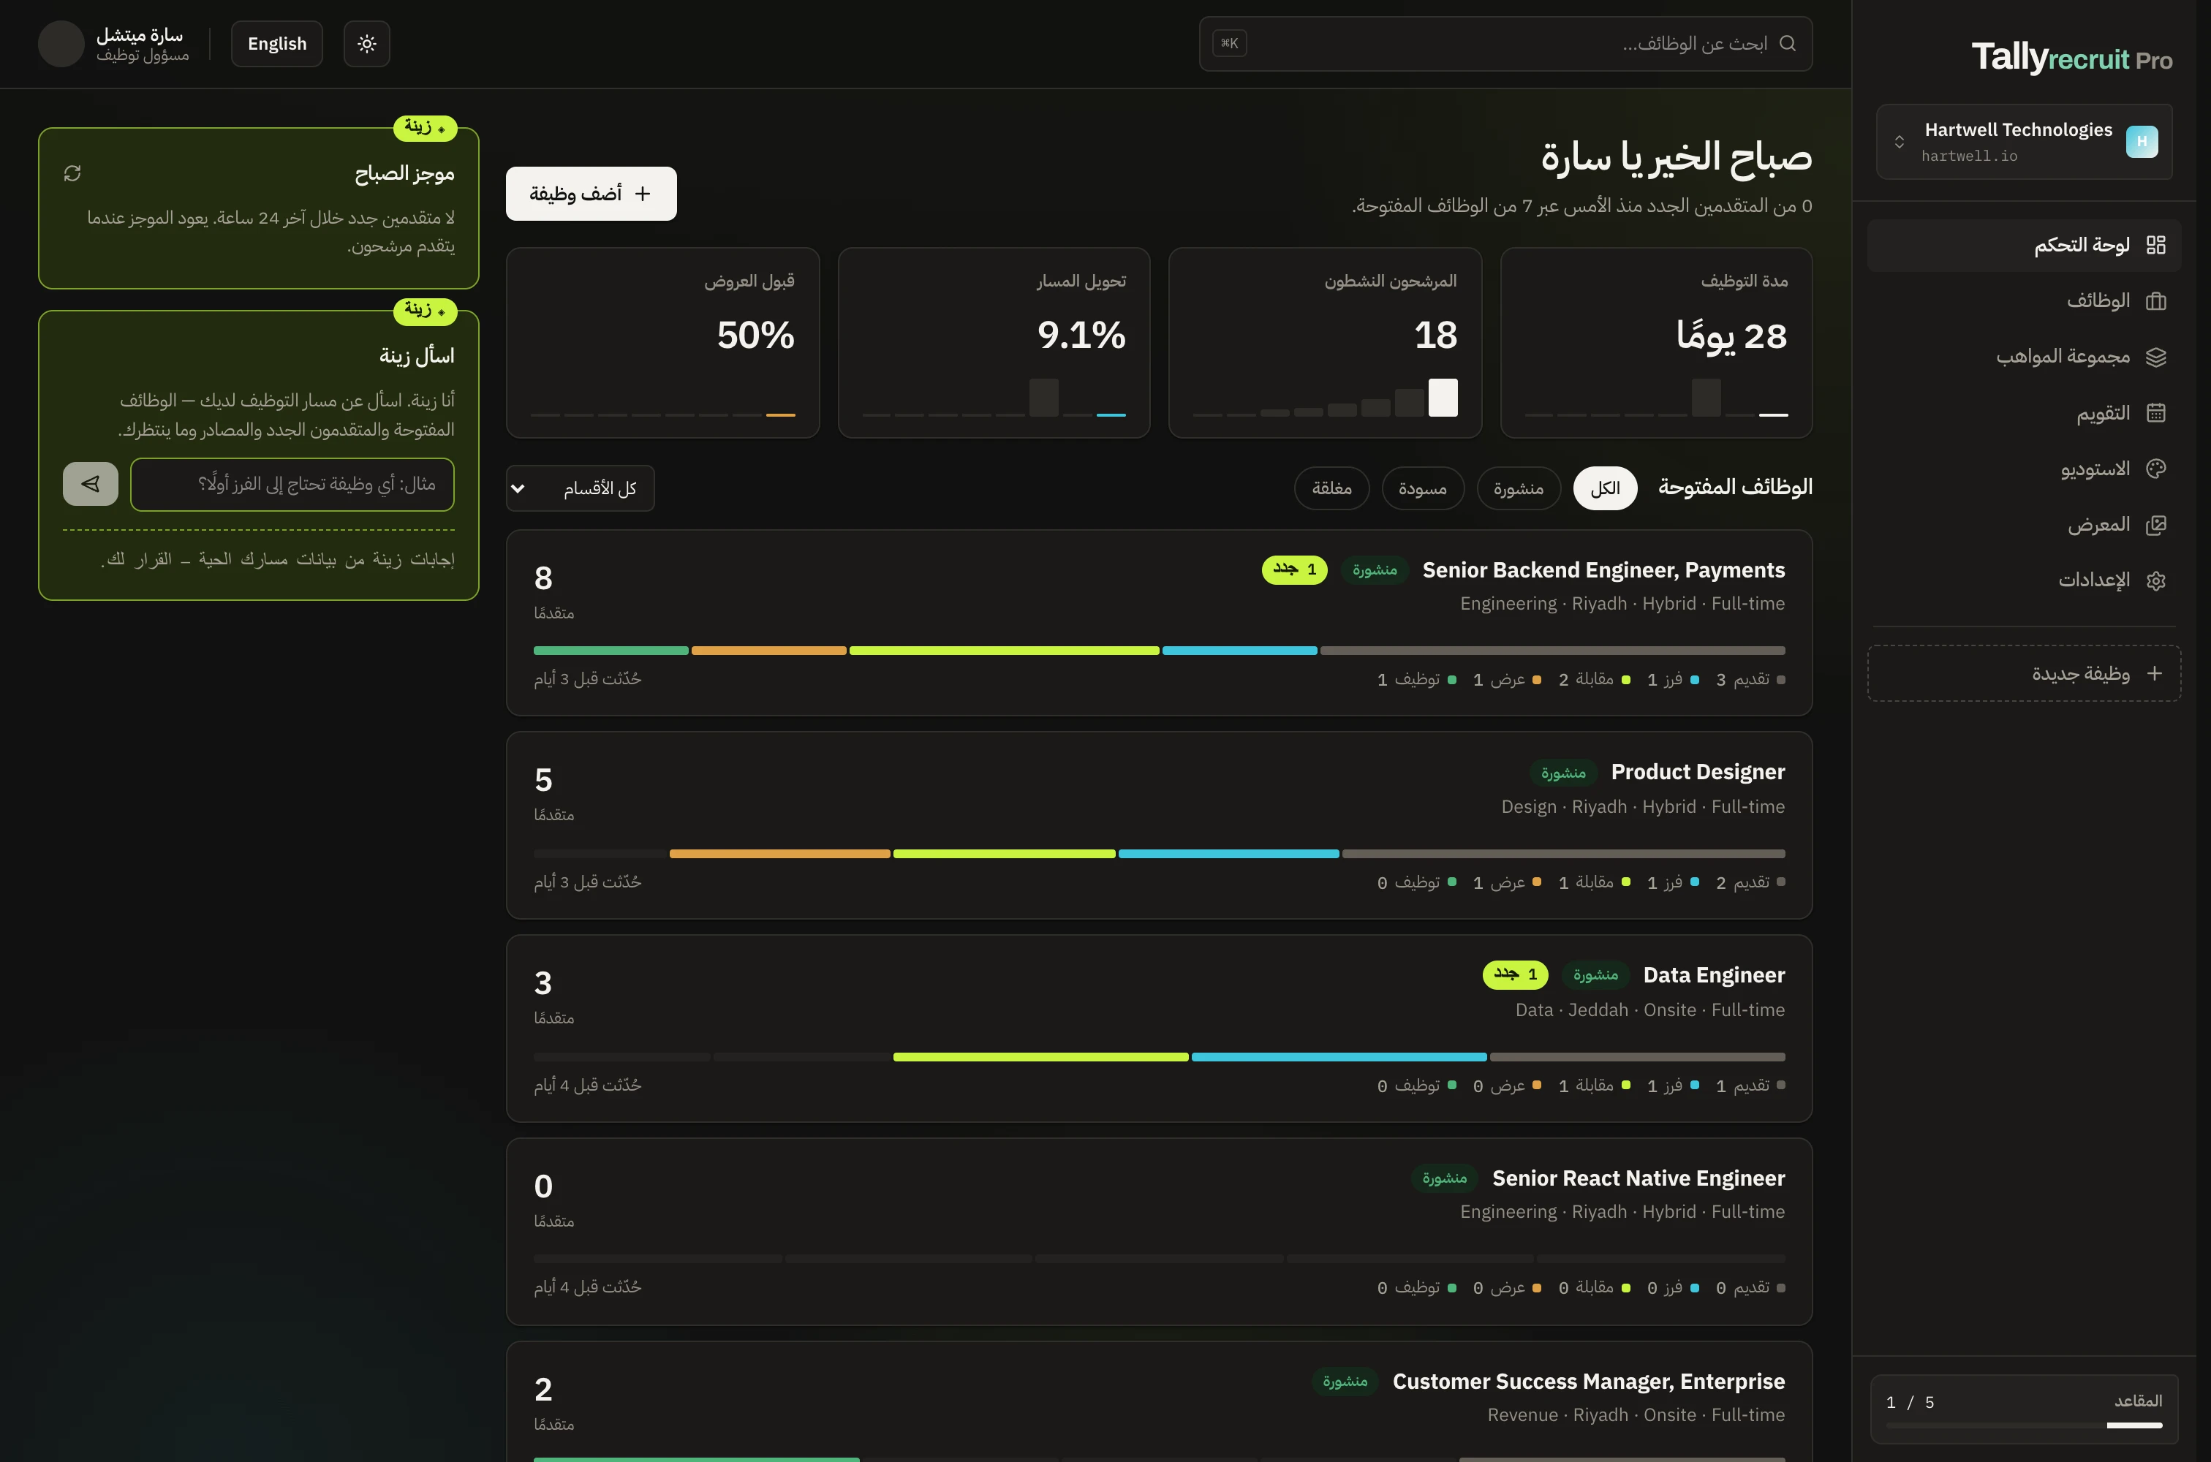Click the offer acceptance 50% card
Image resolution: width=2211 pixels, height=1462 pixels.
(x=663, y=342)
